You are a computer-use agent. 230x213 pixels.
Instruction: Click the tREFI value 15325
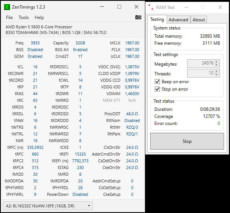tap(80, 154)
